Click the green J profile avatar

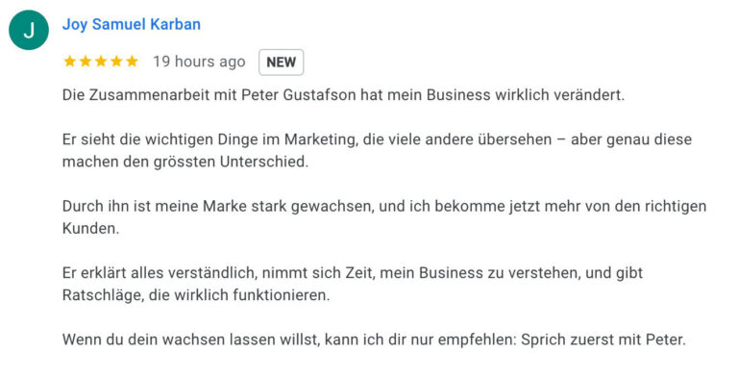29,30
